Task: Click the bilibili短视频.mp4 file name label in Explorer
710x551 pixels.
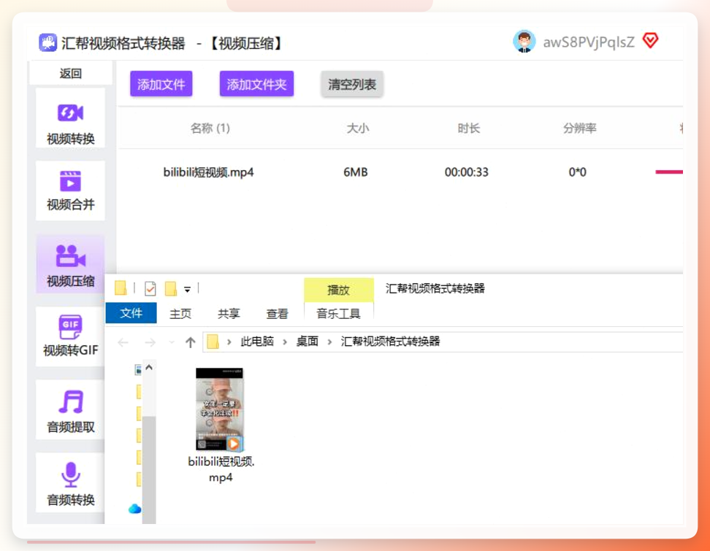Action: [x=221, y=469]
